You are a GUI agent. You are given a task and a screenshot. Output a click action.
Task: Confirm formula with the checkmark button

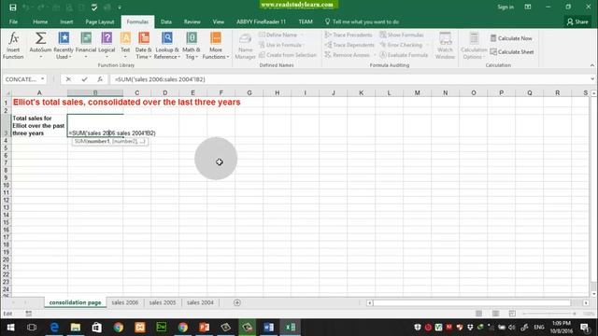84,79
